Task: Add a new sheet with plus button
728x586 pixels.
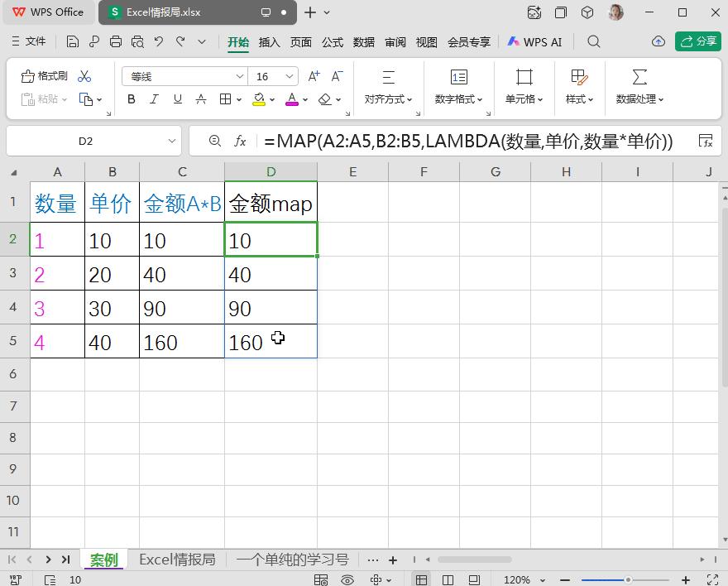Action: pos(393,560)
